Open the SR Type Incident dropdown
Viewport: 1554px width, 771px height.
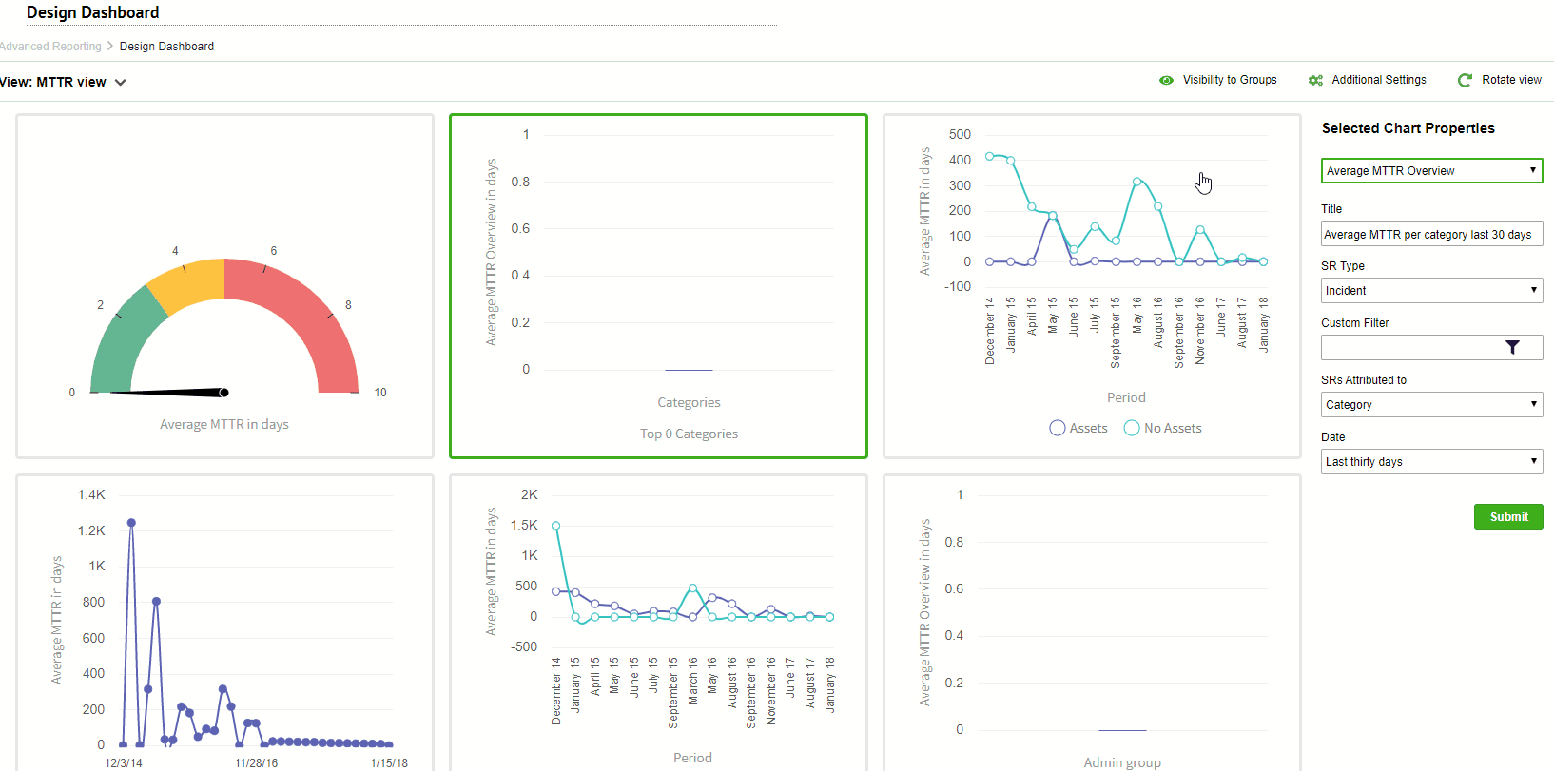tap(1431, 291)
